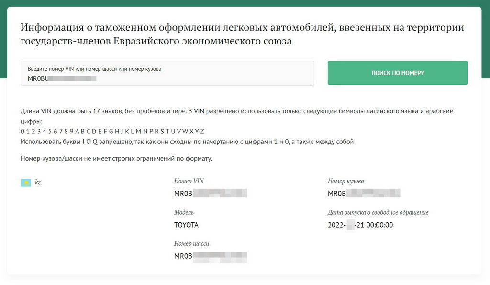Click the Модель field label
Viewport: 490px width, 285px height.
point(184,213)
